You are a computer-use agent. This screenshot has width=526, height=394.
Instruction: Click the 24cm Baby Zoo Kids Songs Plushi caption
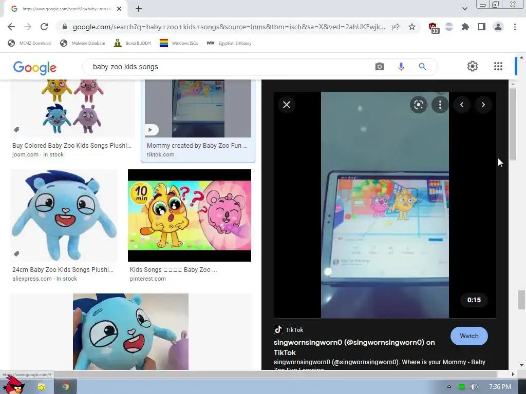pyautogui.click(x=63, y=270)
